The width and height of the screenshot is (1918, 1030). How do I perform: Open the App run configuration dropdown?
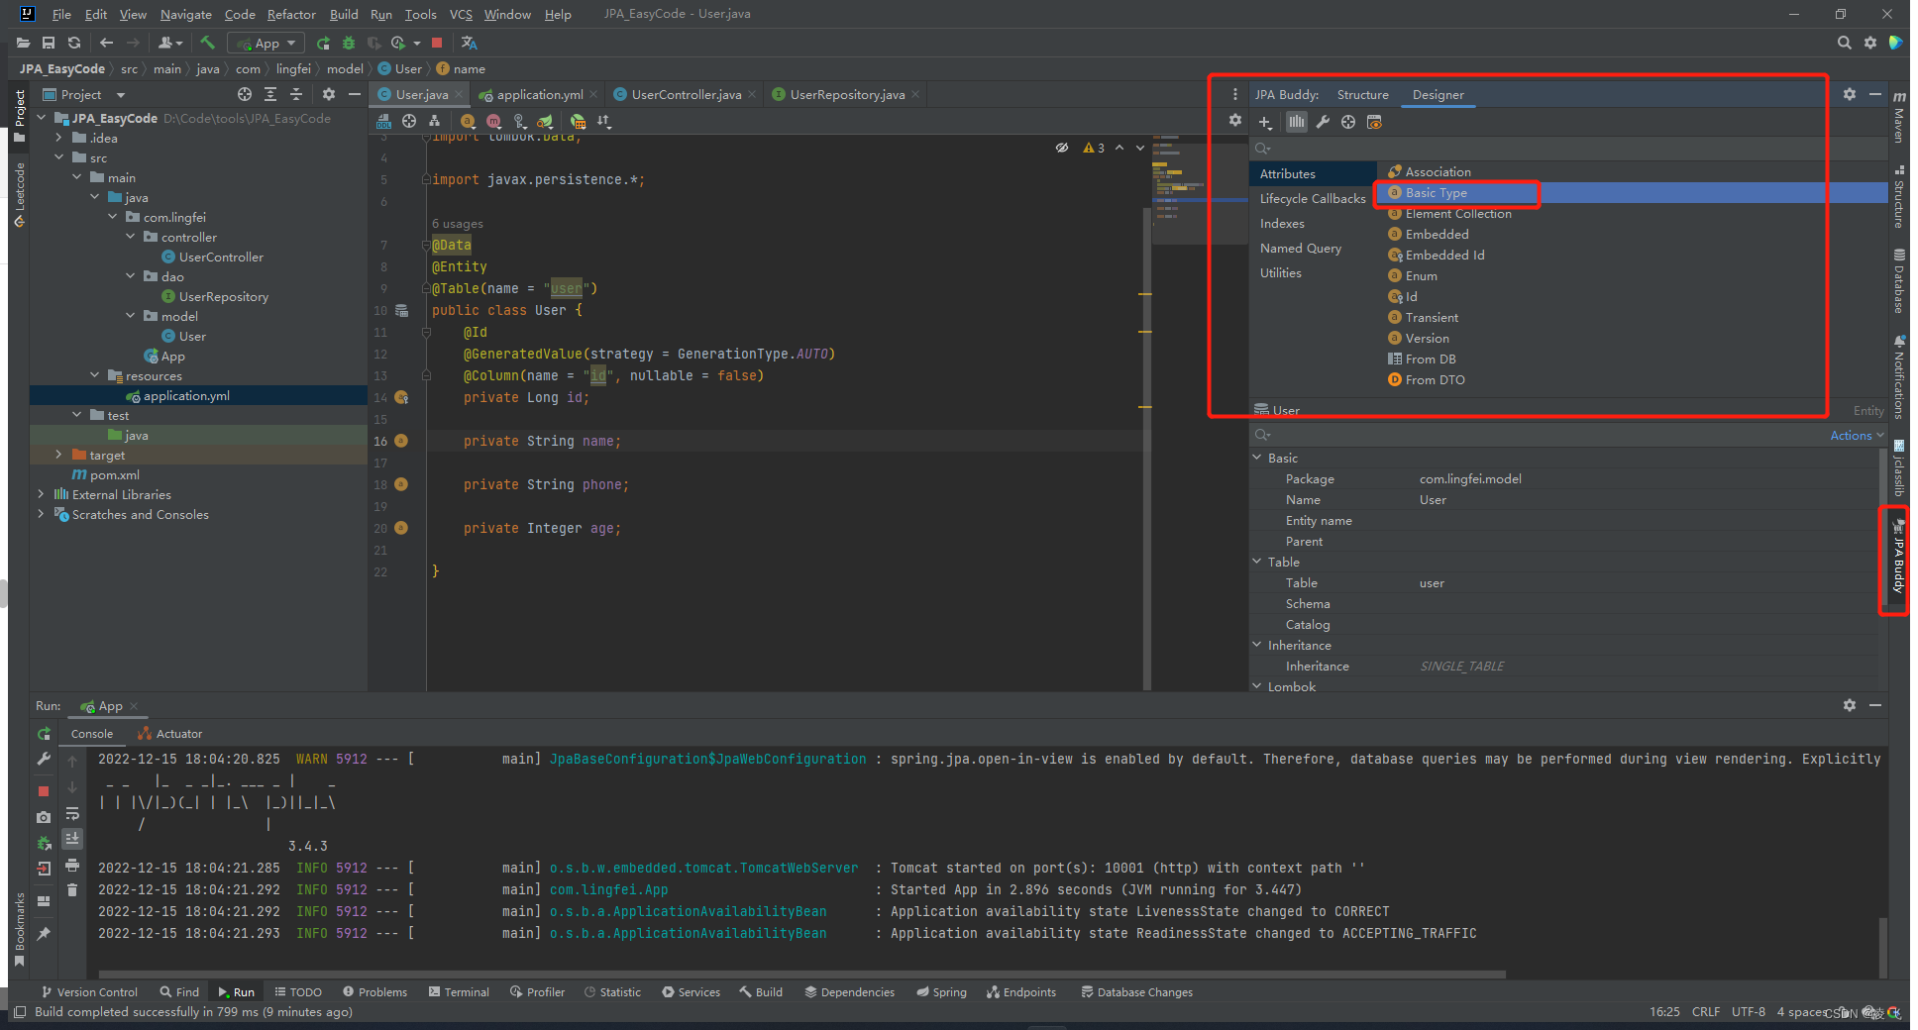pos(266,43)
